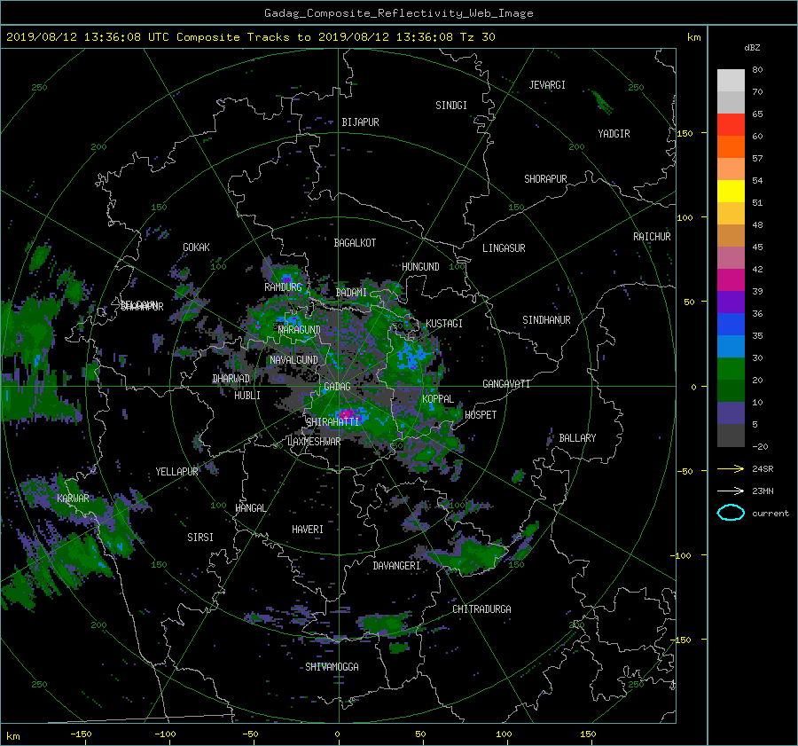Click the HUBLI city label

tap(247, 396)
